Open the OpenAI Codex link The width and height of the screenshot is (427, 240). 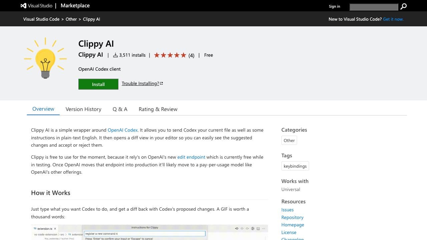122,130
